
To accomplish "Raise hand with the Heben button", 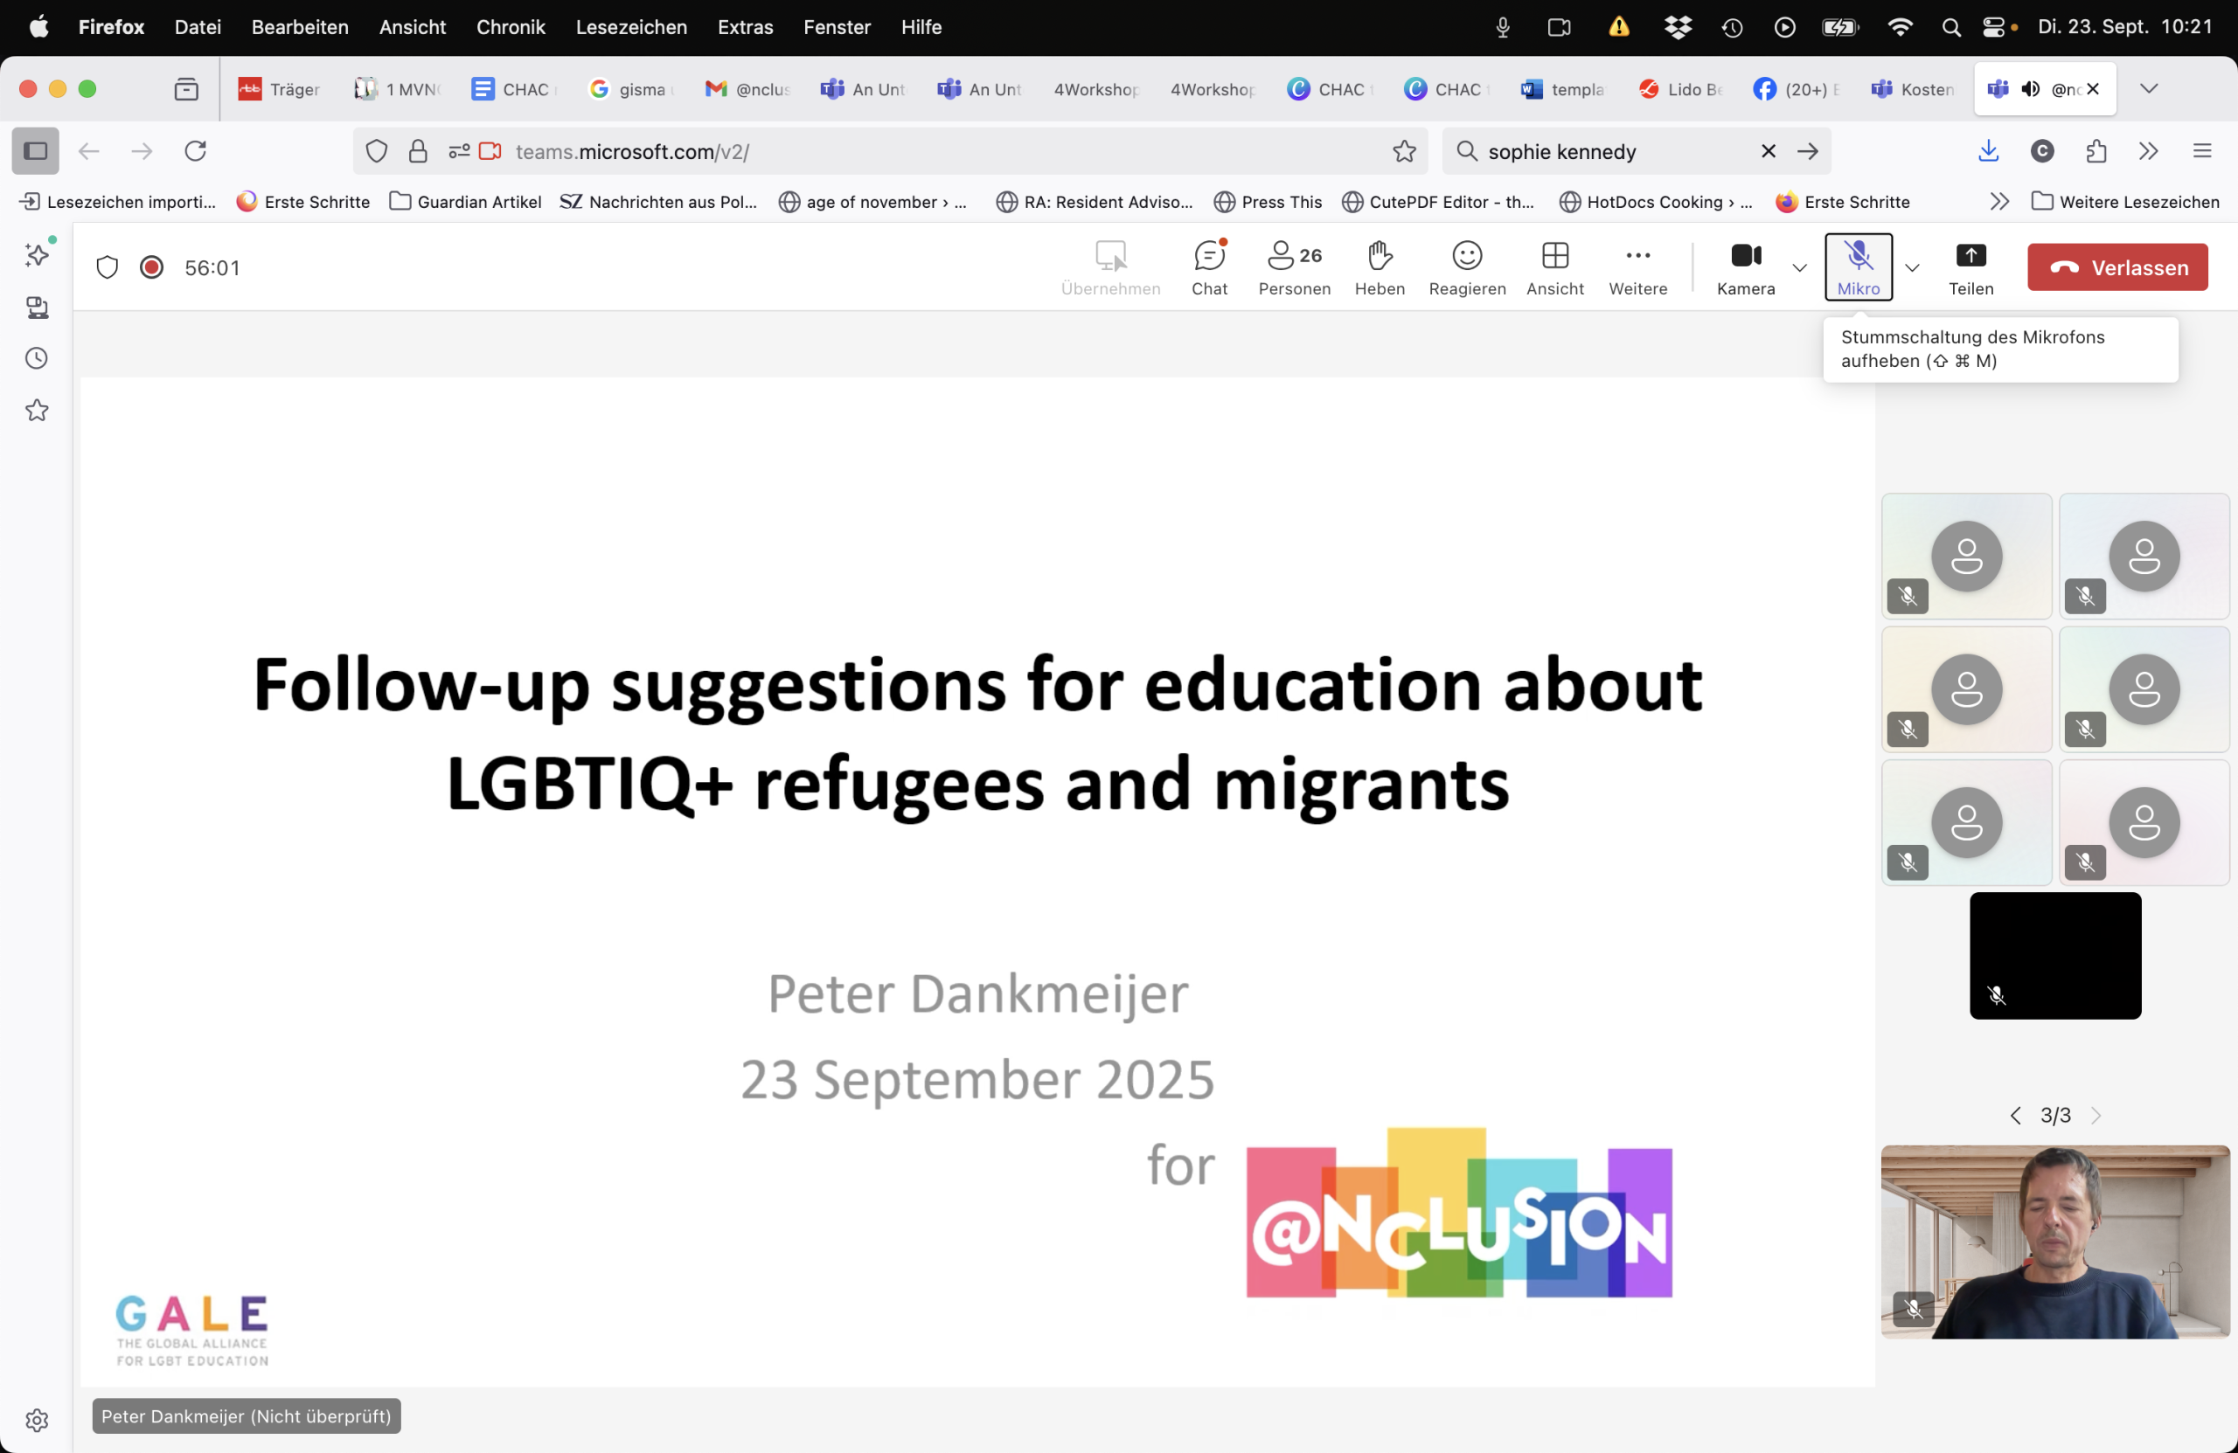I will [1379, 266].
